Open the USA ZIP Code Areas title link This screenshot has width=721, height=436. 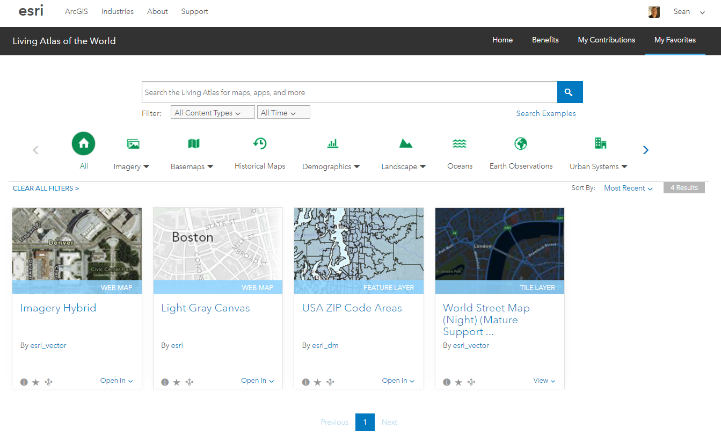coord(352,308)
